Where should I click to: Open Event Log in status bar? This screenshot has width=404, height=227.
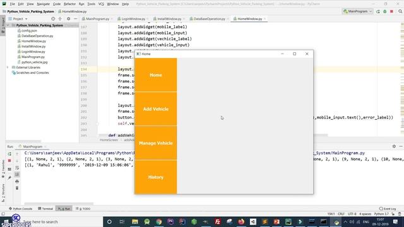coord(388,209)
